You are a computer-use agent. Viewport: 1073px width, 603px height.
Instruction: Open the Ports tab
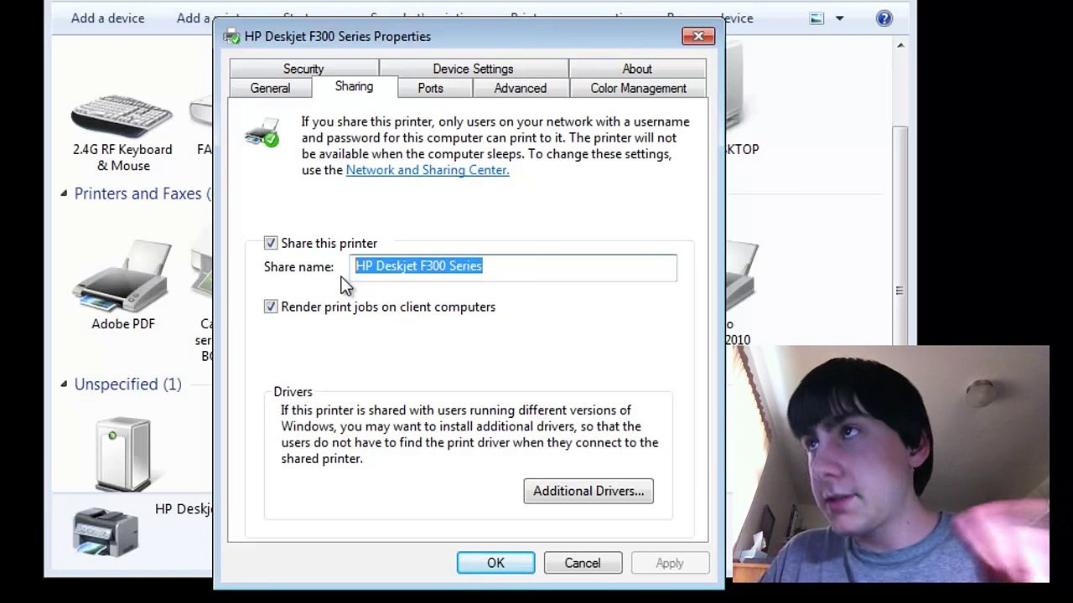coord(430,88)
